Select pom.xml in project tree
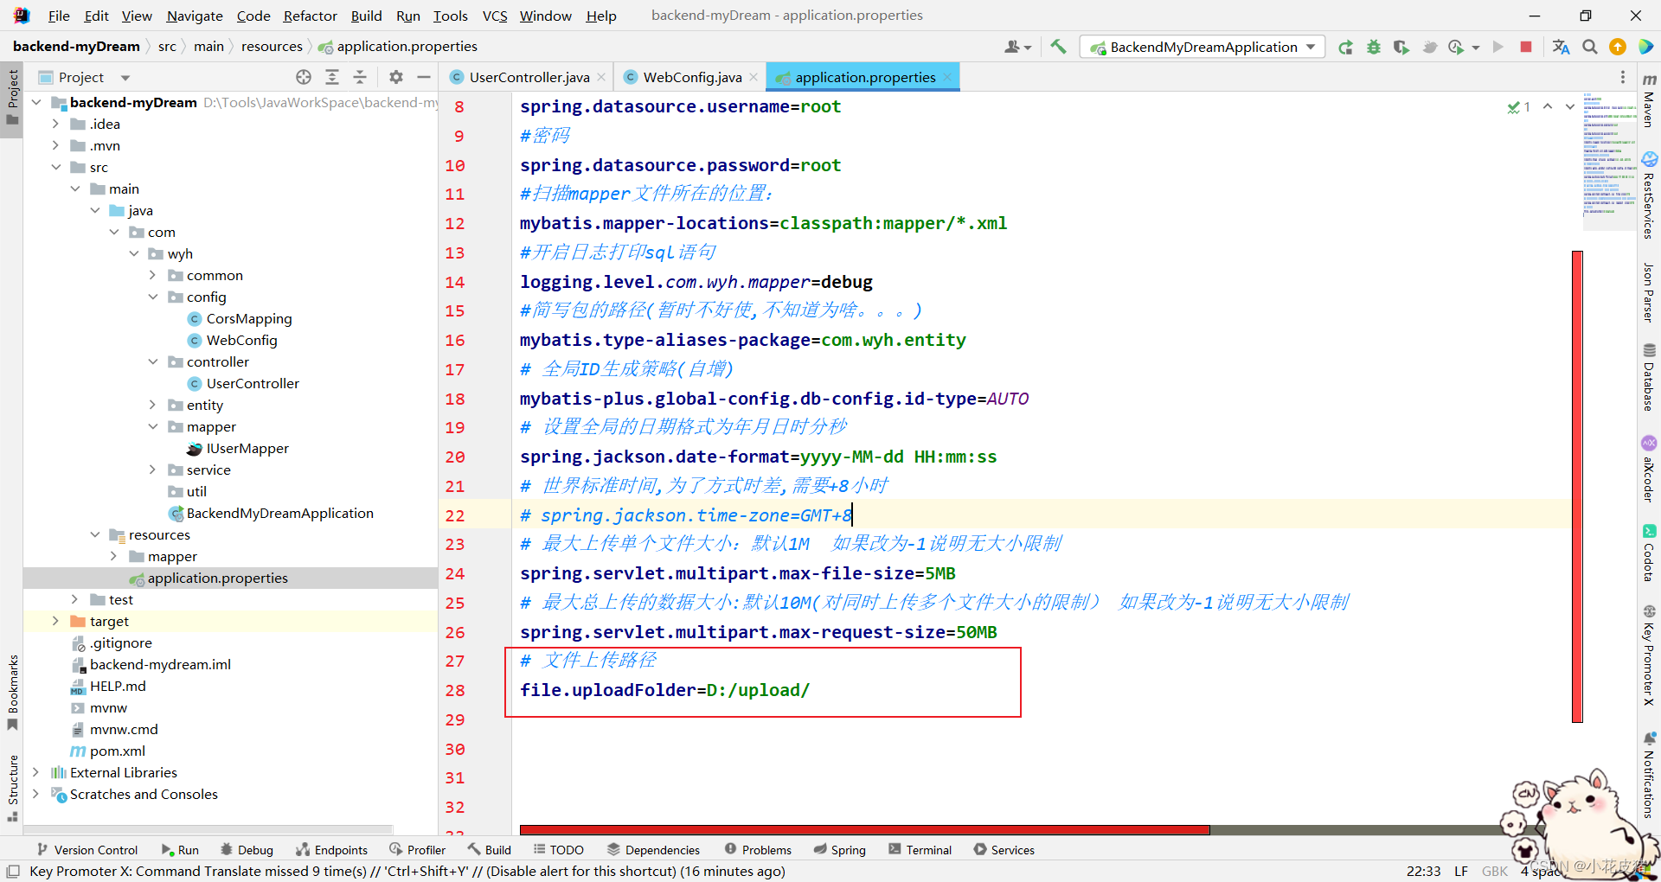This screenshot has width=1661, height=882. pyautogui.click(x=118, y=751)
